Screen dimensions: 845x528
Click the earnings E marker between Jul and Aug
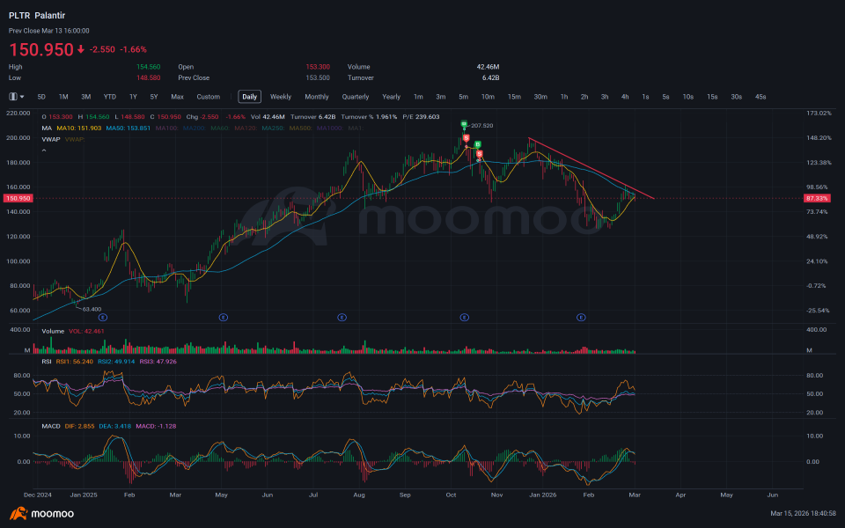coord(342,318)
